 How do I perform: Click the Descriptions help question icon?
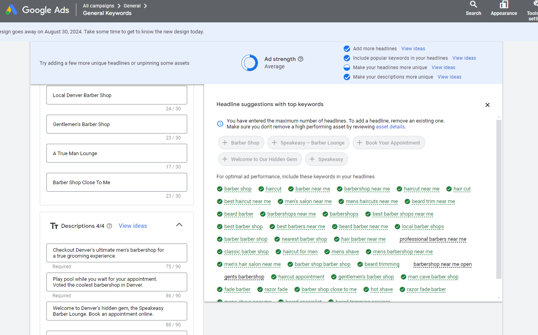(x=109, y=226)
